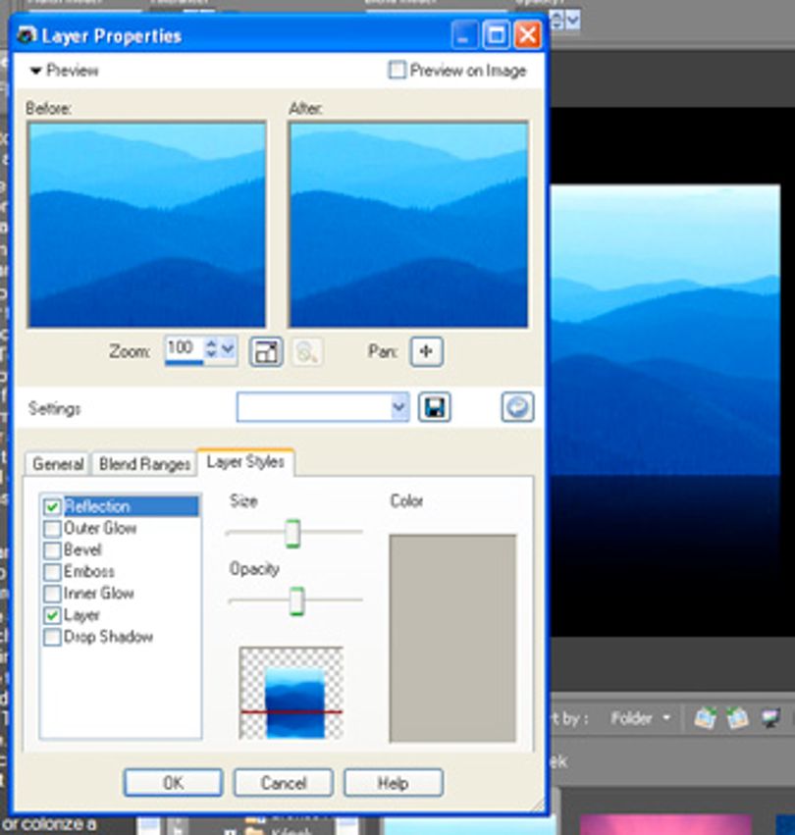Open the Zoom value dropdown arrow
The width and height of the screenshot is (795, 835).
point(228,348)
